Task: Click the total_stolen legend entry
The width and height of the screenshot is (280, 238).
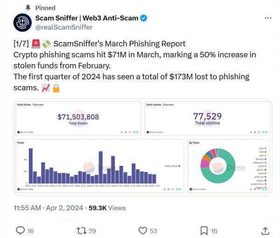Action: click(173, 166)
